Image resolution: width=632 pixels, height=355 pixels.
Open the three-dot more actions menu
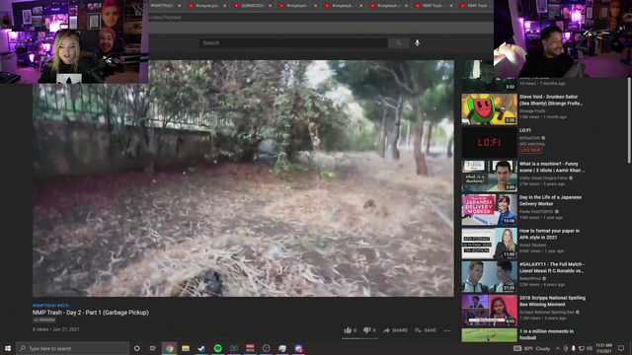[x=447, y=330]
